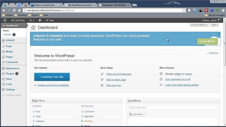
Task: Click the green extension icon in toolbar
Action: pos(218,10)
